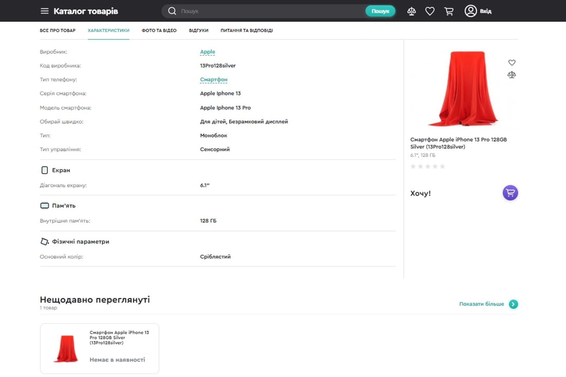Add product to comparison via scales icon
The width and height of the screenshot is (566, 377).
pyautogui.click(x=512, y=75)
